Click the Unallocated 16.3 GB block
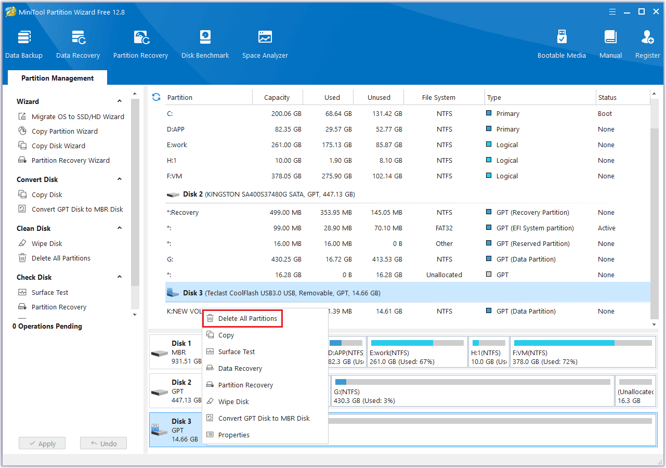The height and width of the screenshot is (468, 666). coord(635,391)
